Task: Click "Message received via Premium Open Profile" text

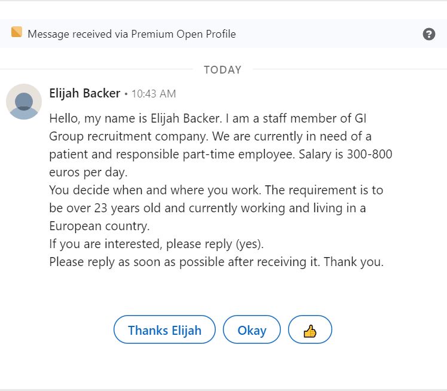Action: [x=131, y=34]
